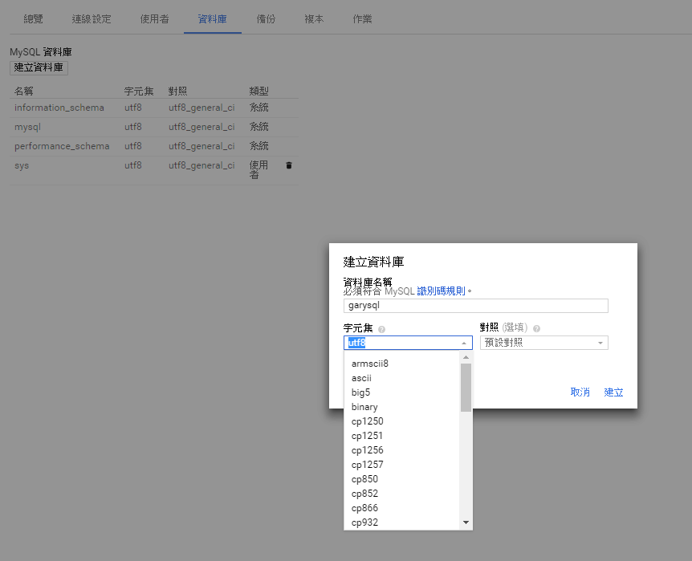The height and width of the screenshot is (561, 692).
Task: Collapse the utf8 charset combo box arrow
Action: click(464, 343)
